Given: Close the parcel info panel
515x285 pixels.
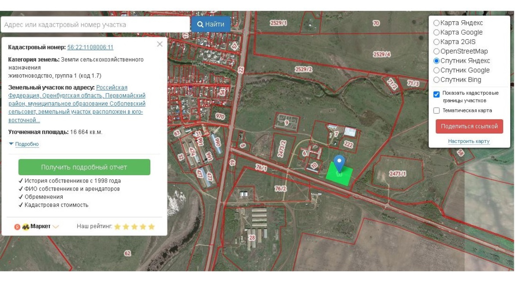Looking at the screenshot, I should [160, 44].
